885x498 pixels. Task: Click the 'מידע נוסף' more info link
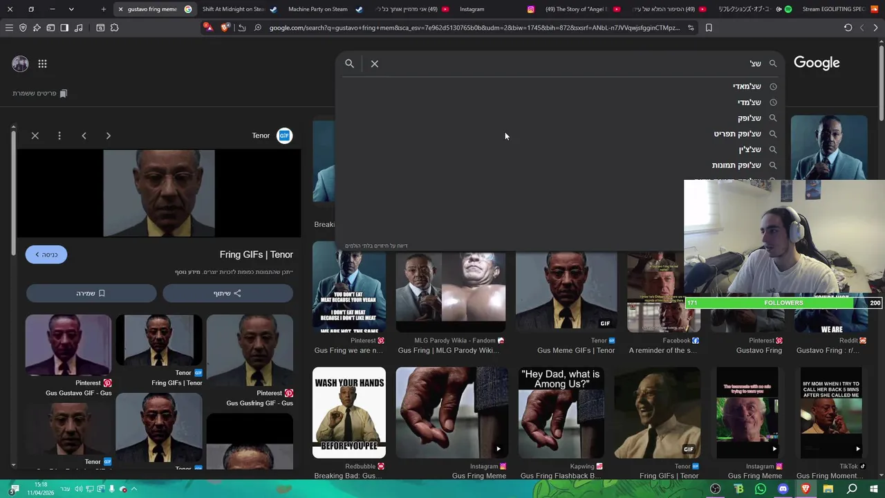(187, 272)
